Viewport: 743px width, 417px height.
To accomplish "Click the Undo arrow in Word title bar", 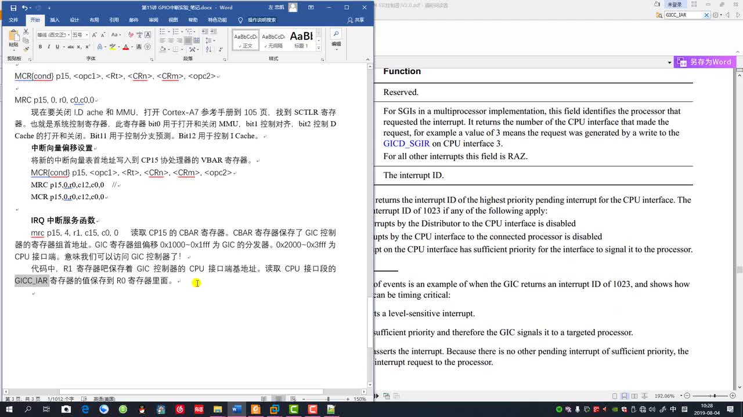I will (x=25, y=8).
